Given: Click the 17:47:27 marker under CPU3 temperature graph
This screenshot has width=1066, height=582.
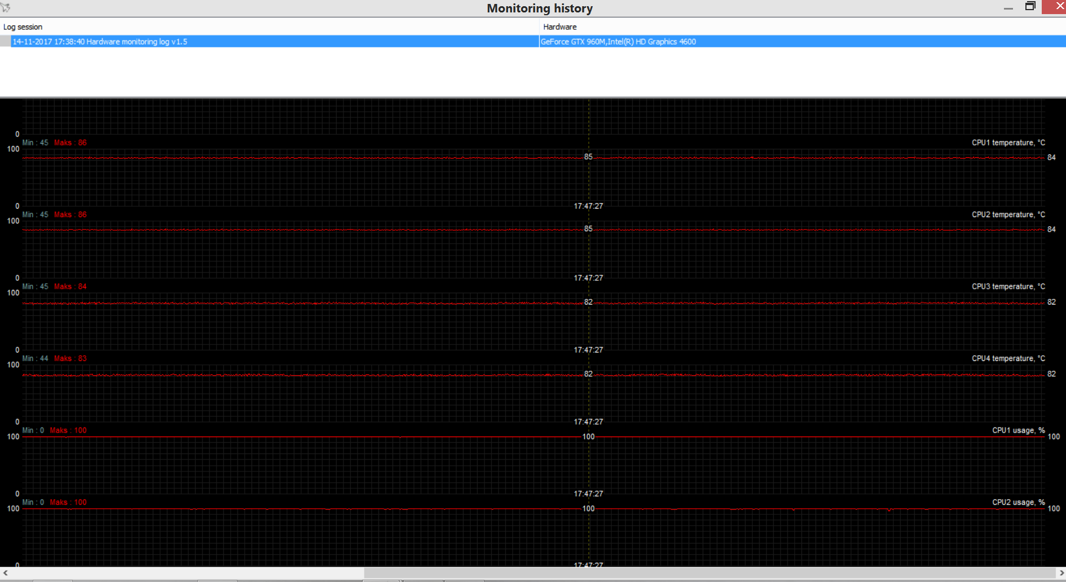Looking at the screenshot, I should pos(588,350).
